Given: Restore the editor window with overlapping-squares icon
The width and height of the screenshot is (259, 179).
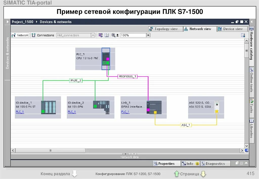Looking at the screenshot, I should pos(237,22).
